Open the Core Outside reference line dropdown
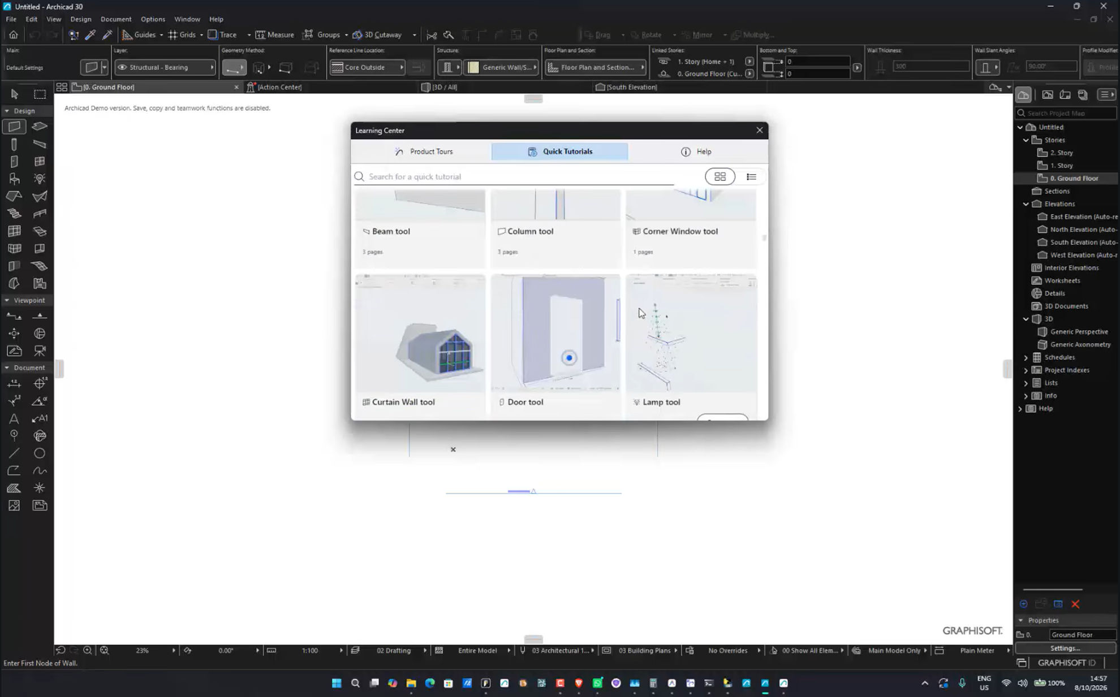The height and width of the screenshot is (697, 1120). 368,67
